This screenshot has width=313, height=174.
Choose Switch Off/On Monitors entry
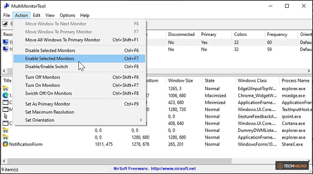tap(79, 93)
